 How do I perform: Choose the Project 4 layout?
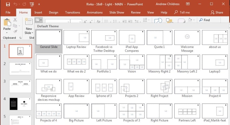point(215,88)
